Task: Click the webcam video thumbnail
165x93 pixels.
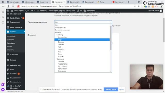Action: (x=146, y=77)
